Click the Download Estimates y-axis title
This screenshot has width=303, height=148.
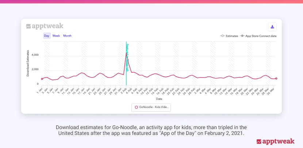tap(28, 64)
